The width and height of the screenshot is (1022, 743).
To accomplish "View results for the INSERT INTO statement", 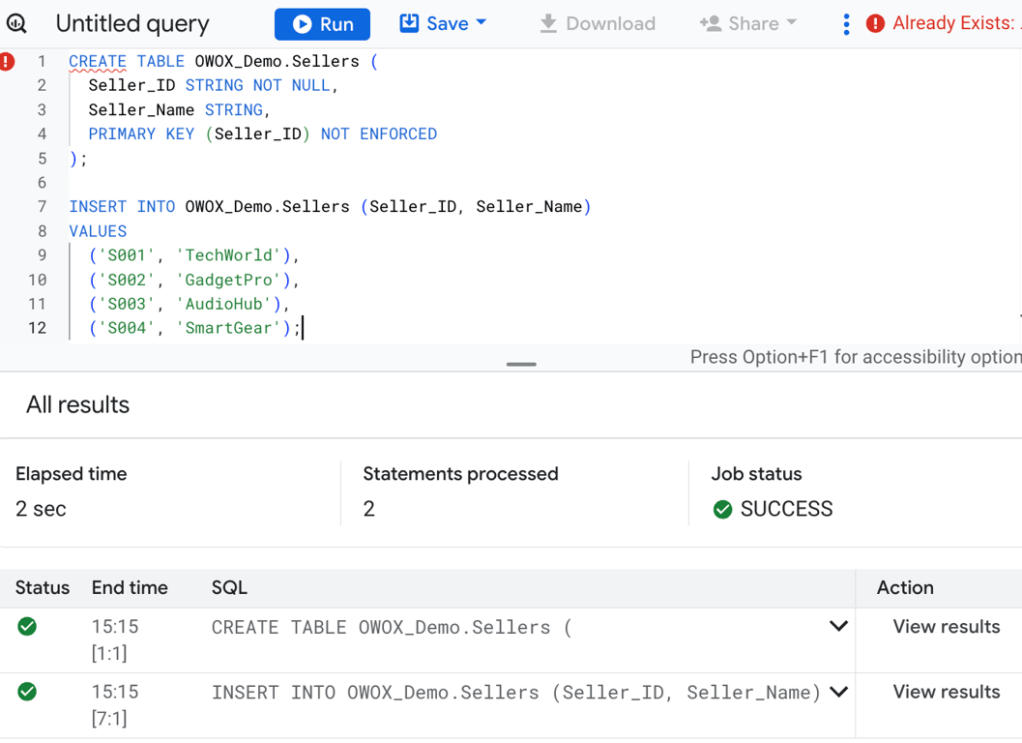I will coord(947,692).
